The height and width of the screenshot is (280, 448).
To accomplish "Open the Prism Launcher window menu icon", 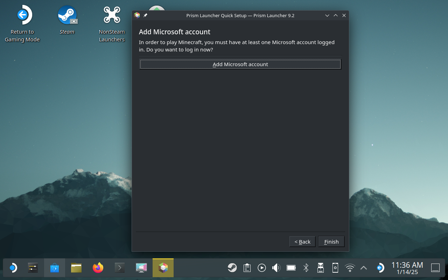I will click(137, 15).
